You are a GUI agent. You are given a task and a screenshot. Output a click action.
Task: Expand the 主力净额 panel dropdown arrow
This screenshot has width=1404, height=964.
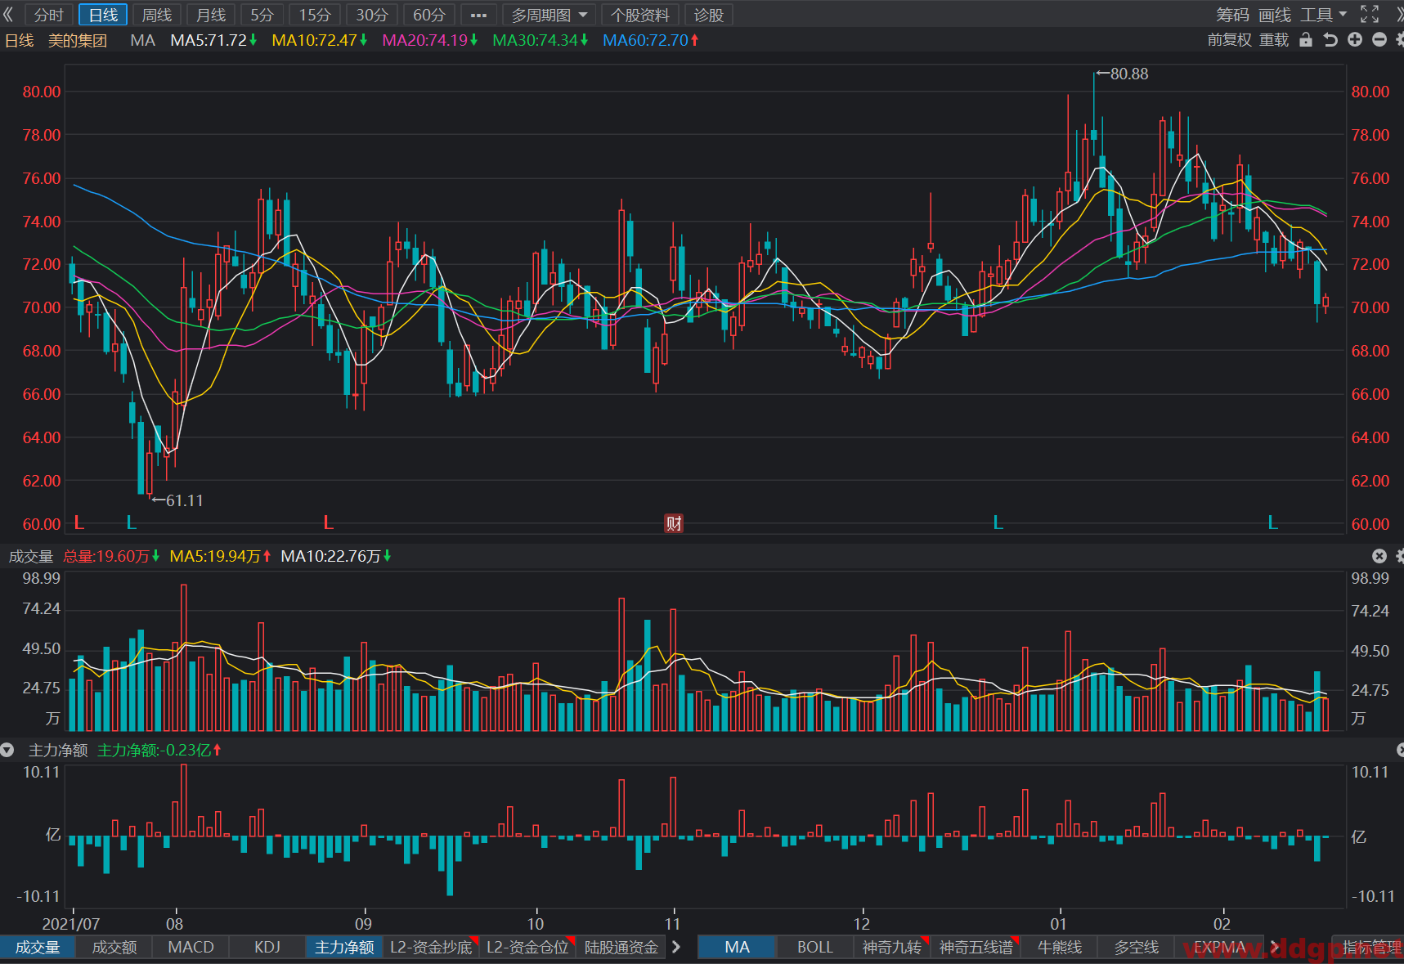click(7, 750)
